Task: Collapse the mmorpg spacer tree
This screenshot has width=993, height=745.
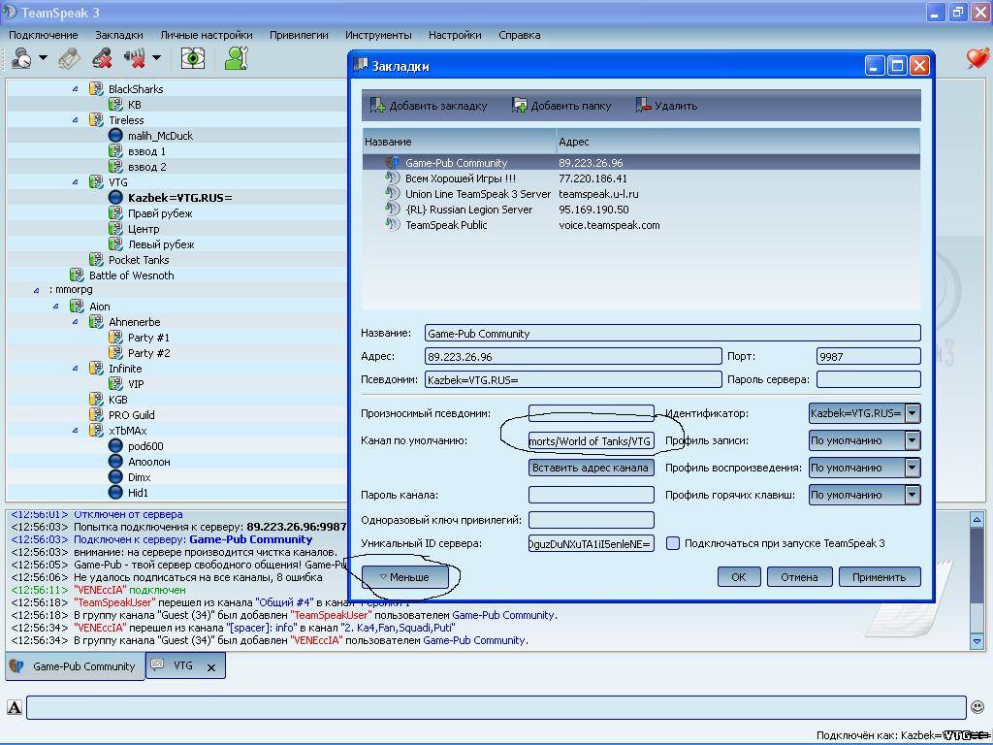Action: (x=36, y=290)
